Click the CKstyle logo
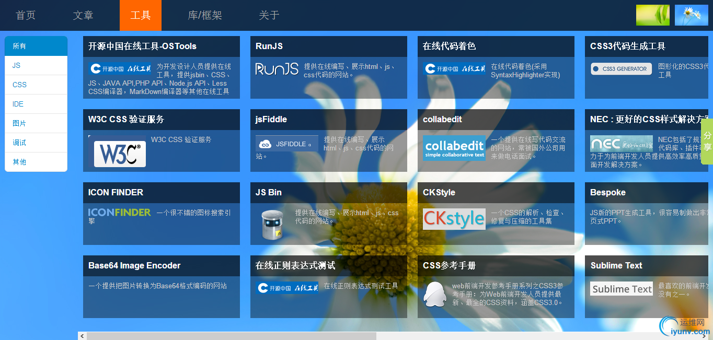The height and width of the screenshot is (340, 713). 454,219
